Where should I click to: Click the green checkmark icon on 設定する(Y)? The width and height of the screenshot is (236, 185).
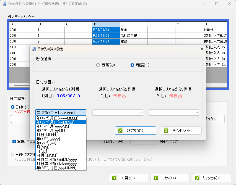pyautogui.click(x=120, y=131)
